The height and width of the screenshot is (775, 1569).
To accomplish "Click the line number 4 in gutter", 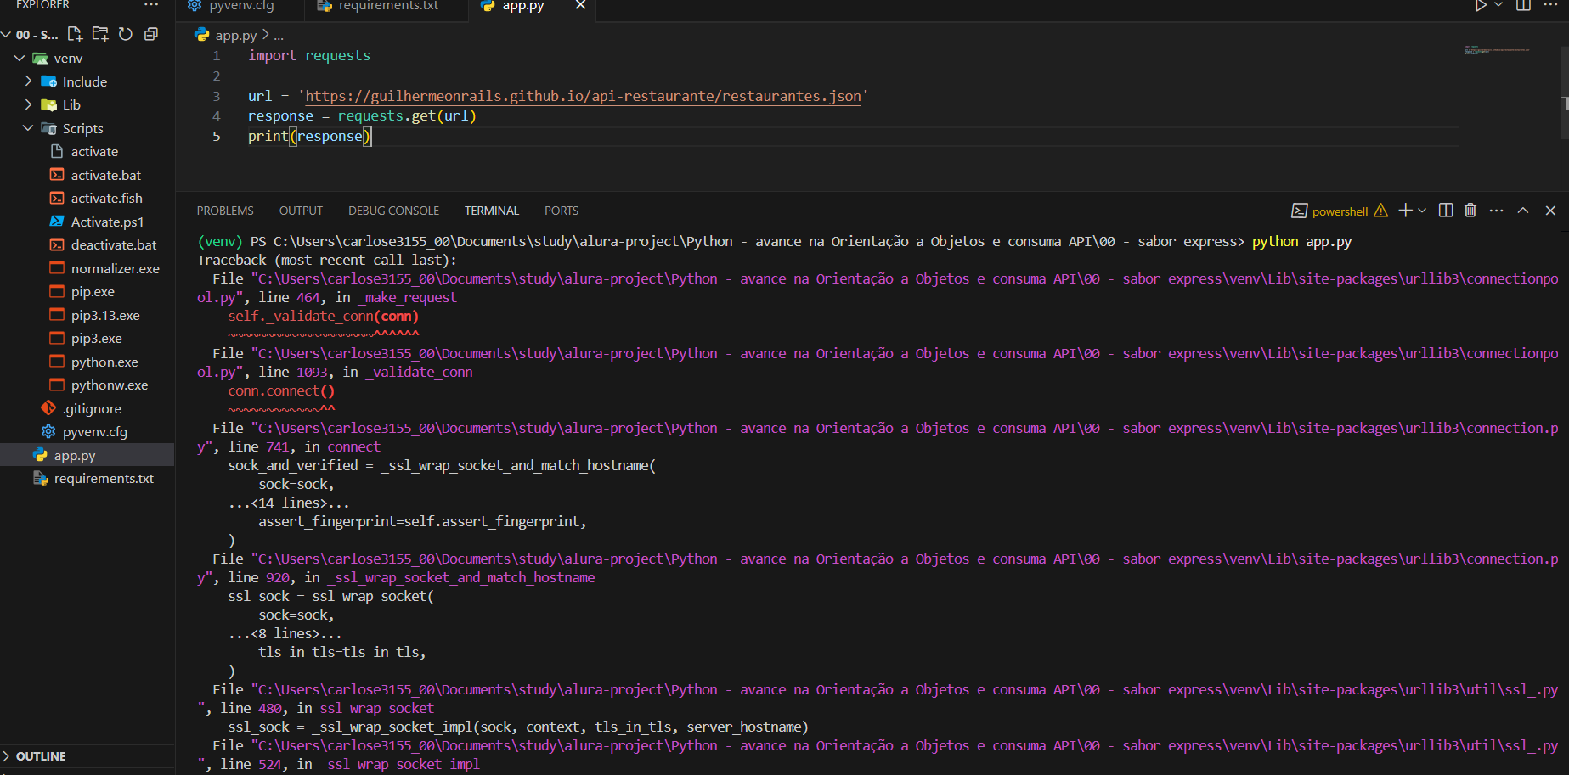I will point(216,115).
